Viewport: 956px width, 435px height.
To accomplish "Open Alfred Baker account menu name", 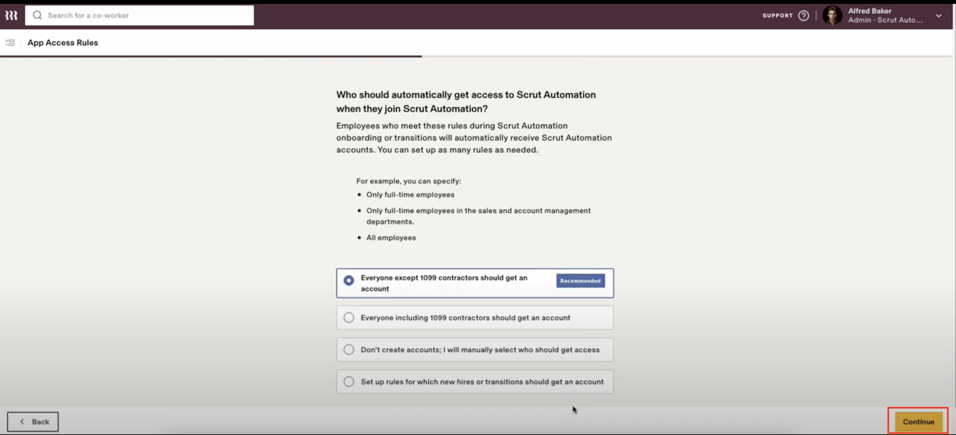I will pos(869,11).
